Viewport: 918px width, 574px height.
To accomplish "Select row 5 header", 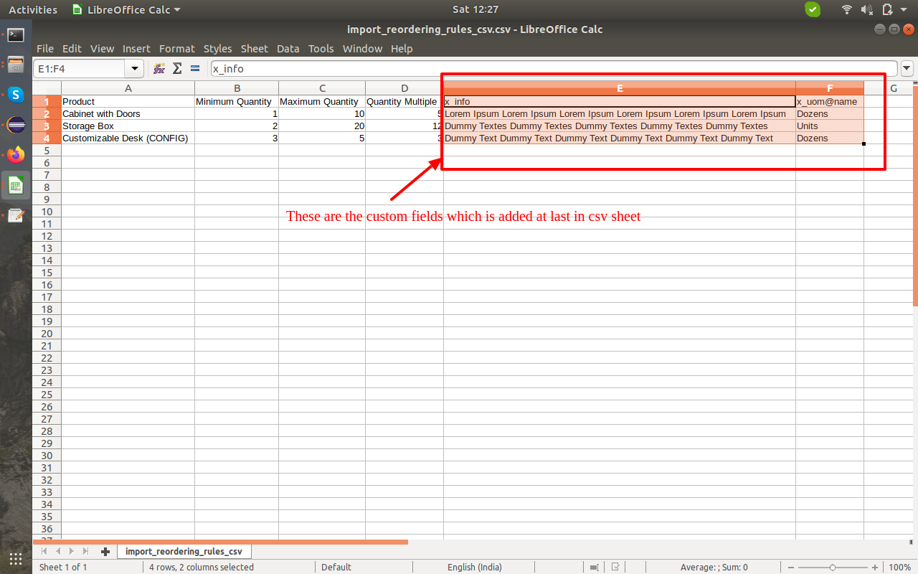I will (47, 151).
